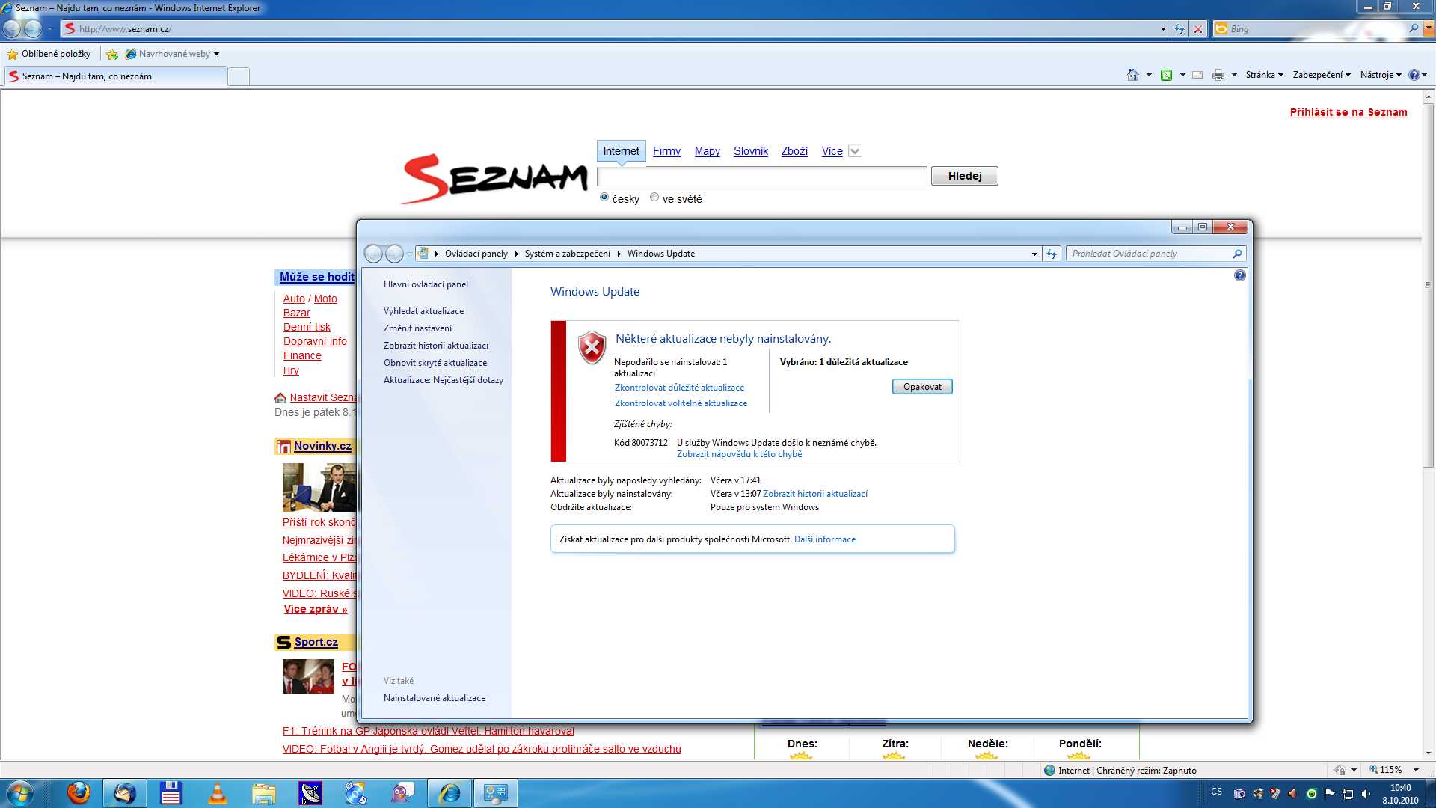Image resolution: width=1436 pixels, height=808 pixels.
Task: Select the 'česky' radio button
Action: click(604, 198)
